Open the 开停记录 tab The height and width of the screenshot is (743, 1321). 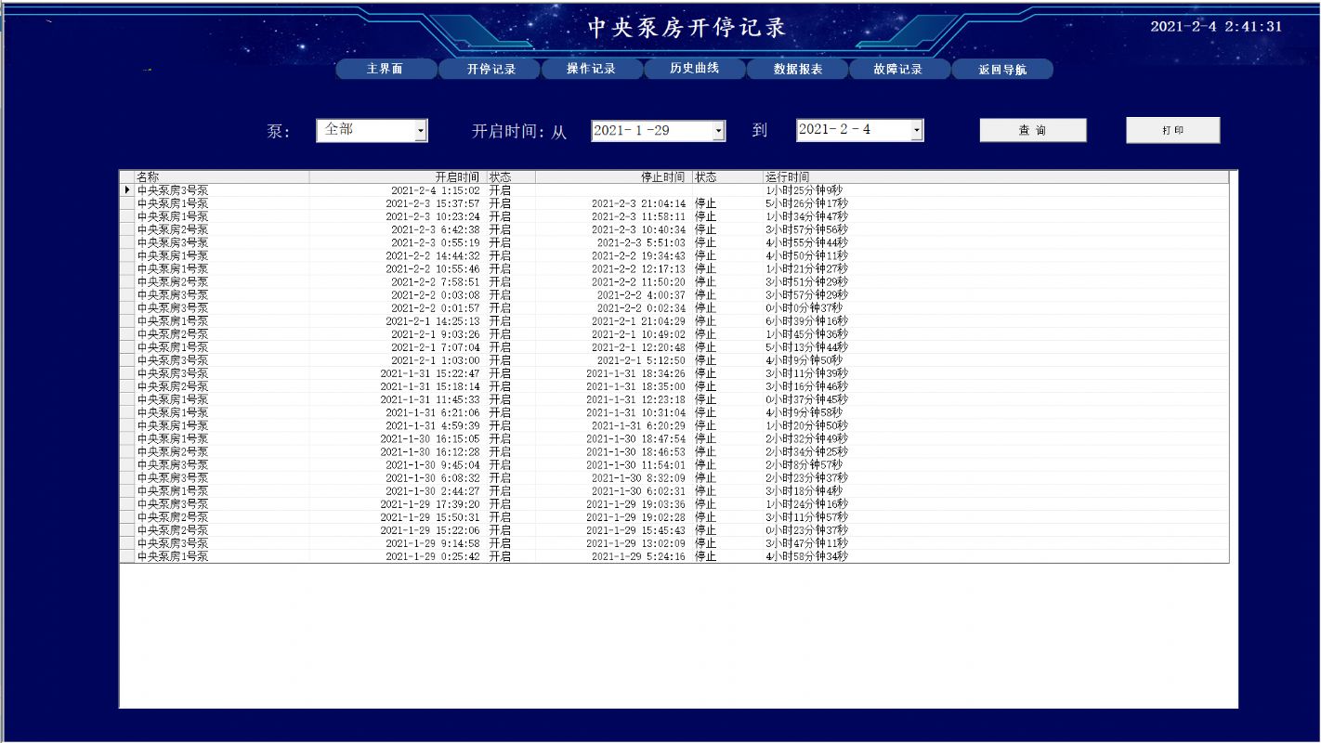click(490, 69)
